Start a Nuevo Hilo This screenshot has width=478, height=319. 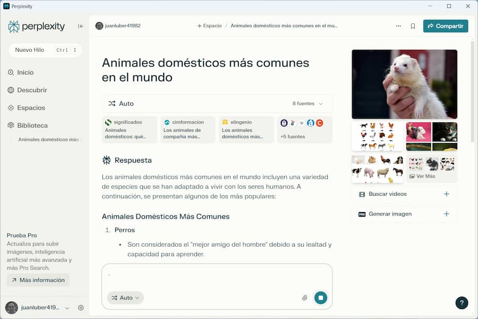30,50
